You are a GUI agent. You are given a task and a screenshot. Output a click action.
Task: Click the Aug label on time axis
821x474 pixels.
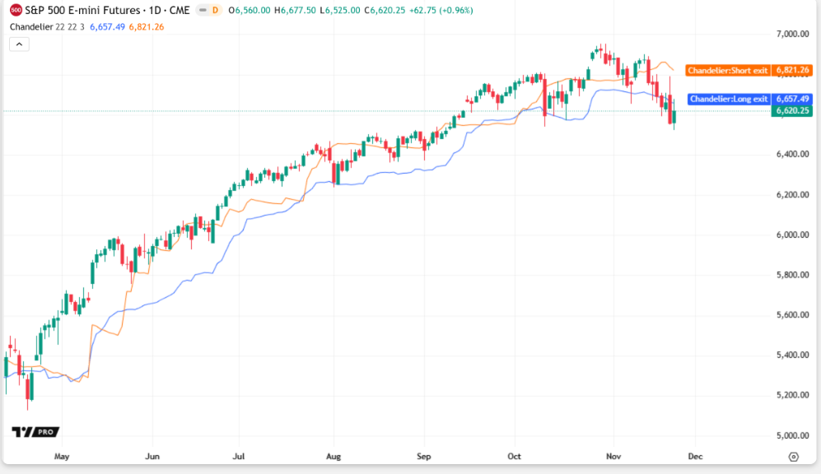tap(334, 456)
